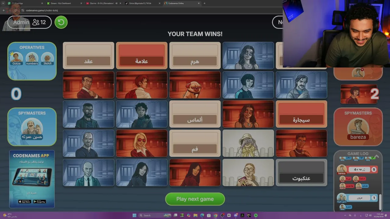Select the 3MAR operative avatar
Image resolution: width=390 pixels, height=219 pixels.
tap(47, 58)
